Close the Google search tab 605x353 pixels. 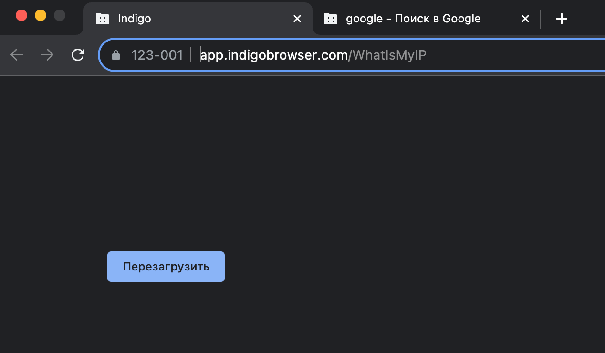pos(525,19)
